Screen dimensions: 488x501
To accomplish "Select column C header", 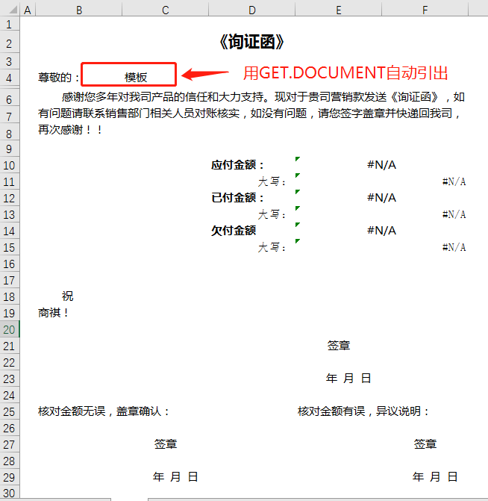I will [165, 10].
